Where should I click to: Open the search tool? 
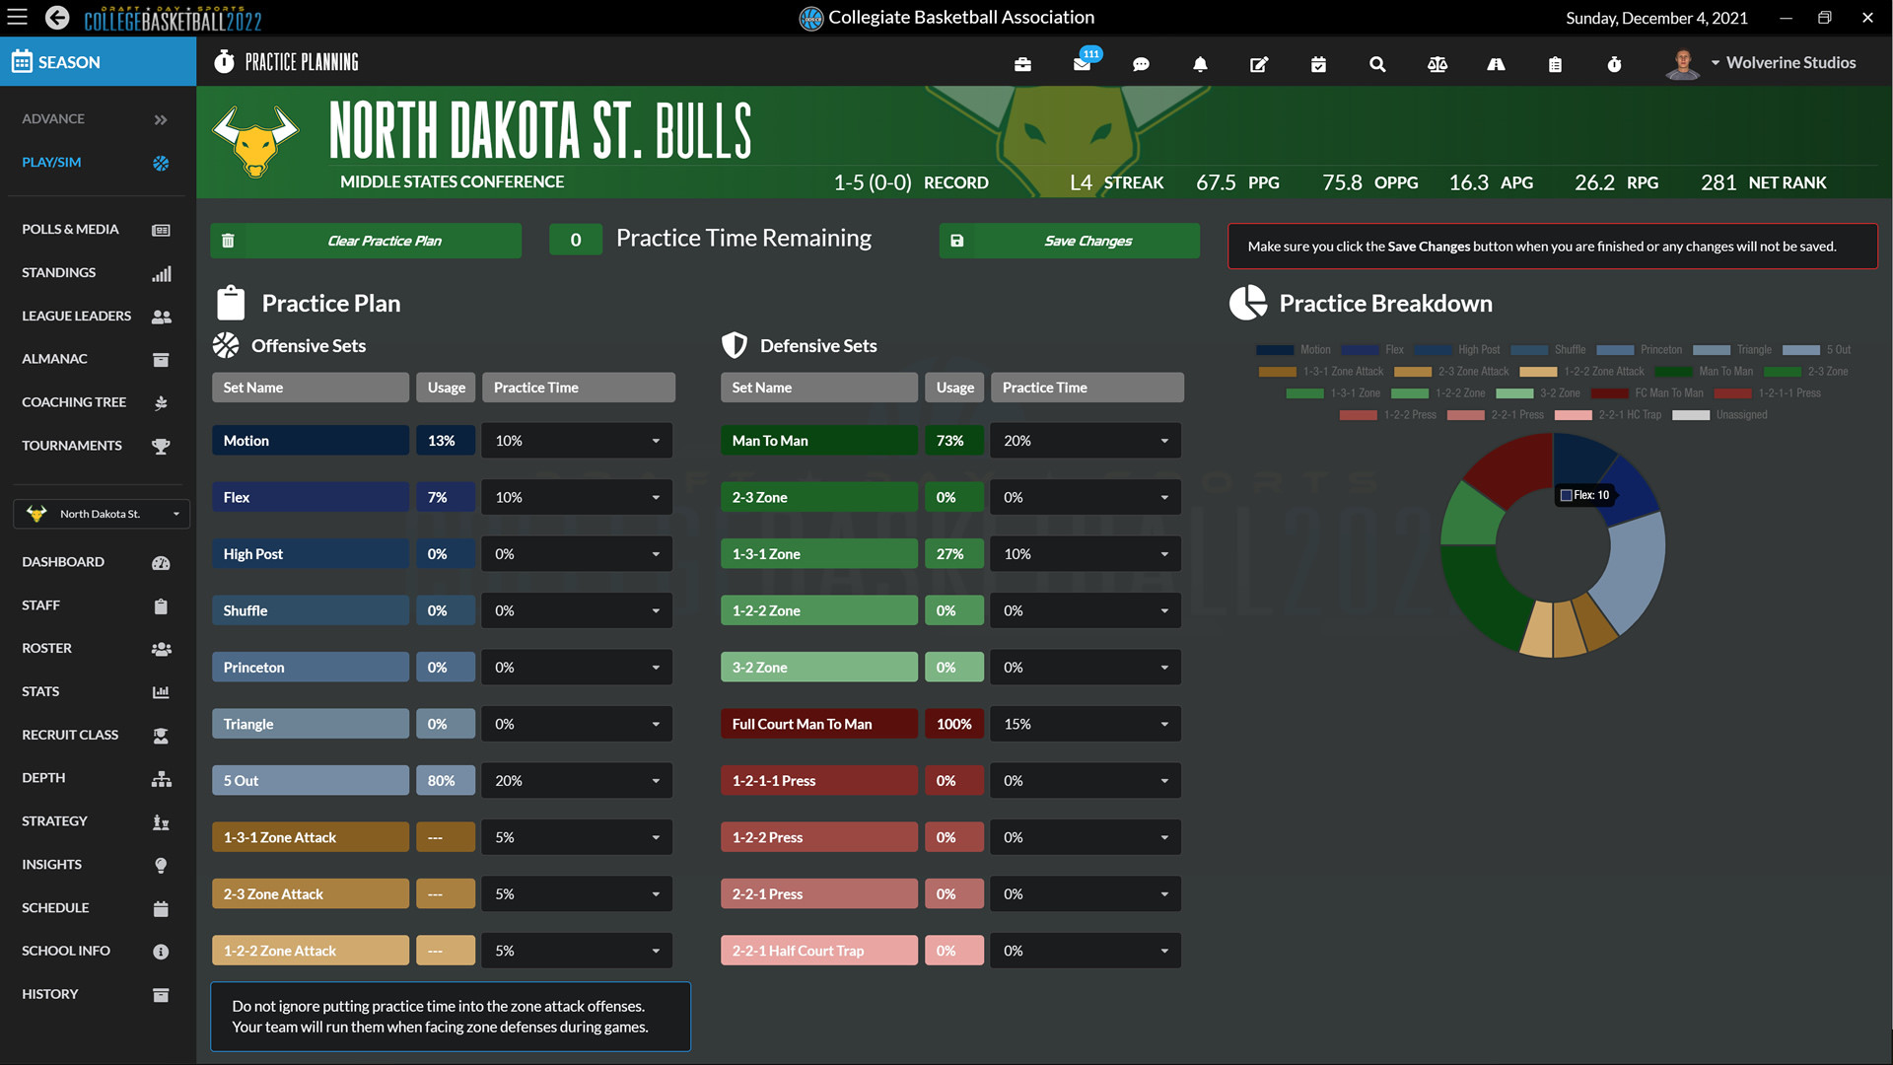coord(1377,64)
